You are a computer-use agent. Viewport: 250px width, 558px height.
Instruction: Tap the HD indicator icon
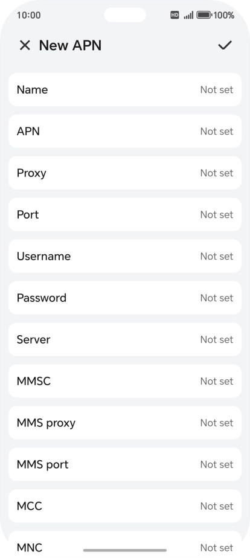tap(175, 15)
